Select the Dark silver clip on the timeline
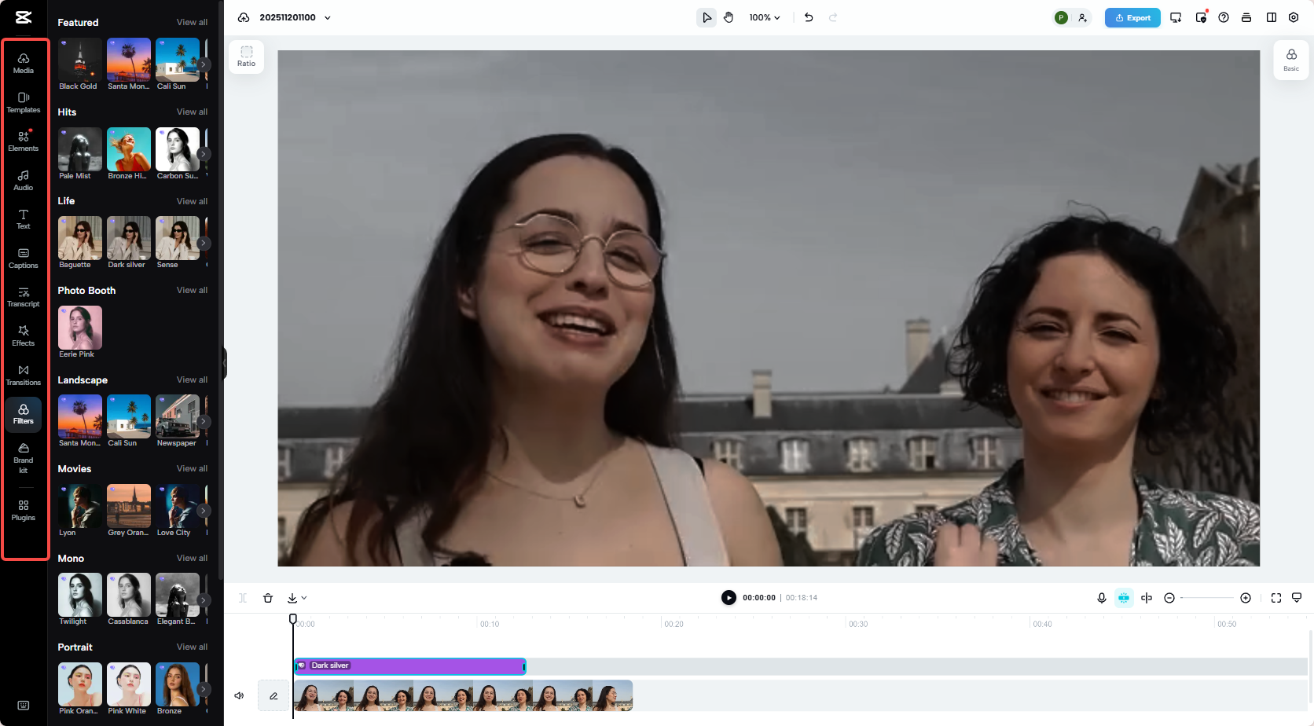This screenshot has width=1314, height=726. click(x=409, y=665)
